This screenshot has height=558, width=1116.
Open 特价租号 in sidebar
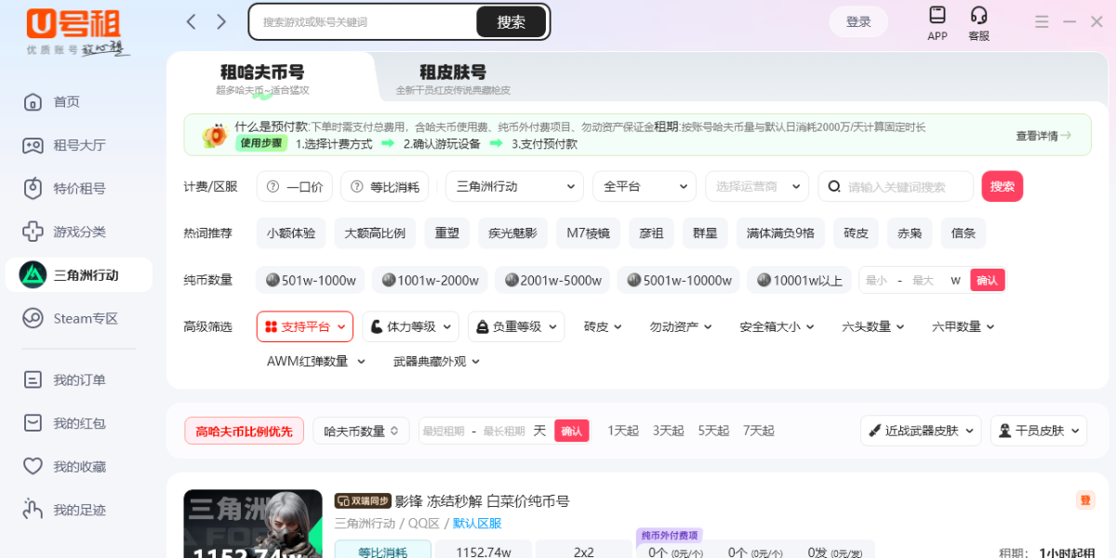65,189
